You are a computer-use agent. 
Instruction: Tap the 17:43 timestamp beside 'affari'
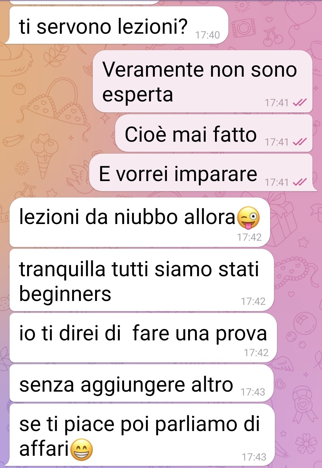254,457
